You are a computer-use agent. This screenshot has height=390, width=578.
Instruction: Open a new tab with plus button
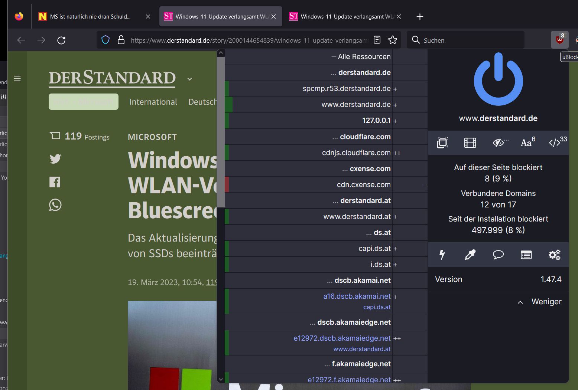tap(420, 17)
